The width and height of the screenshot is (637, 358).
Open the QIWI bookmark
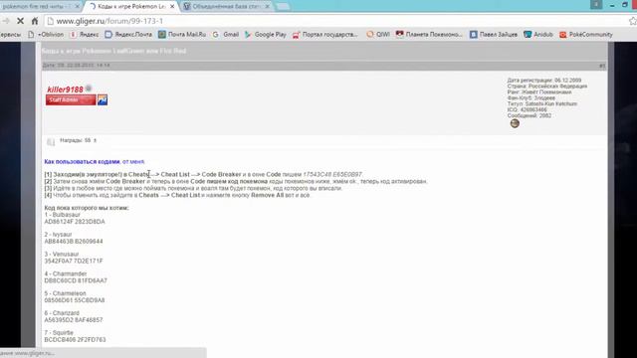pyautogui.click(x=378, y=35)
